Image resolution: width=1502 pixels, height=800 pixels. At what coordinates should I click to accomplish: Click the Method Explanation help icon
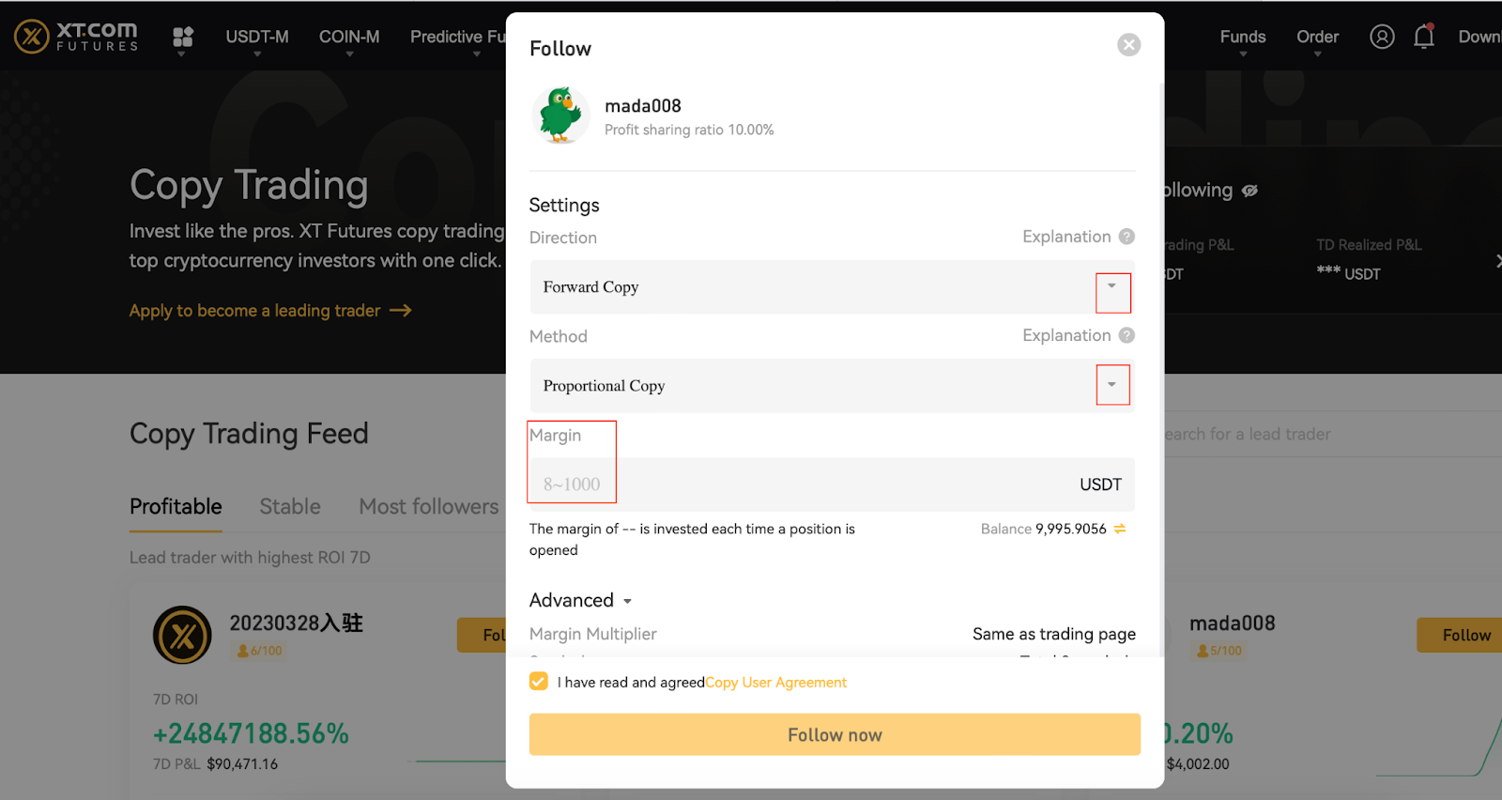coord(1127,335)
